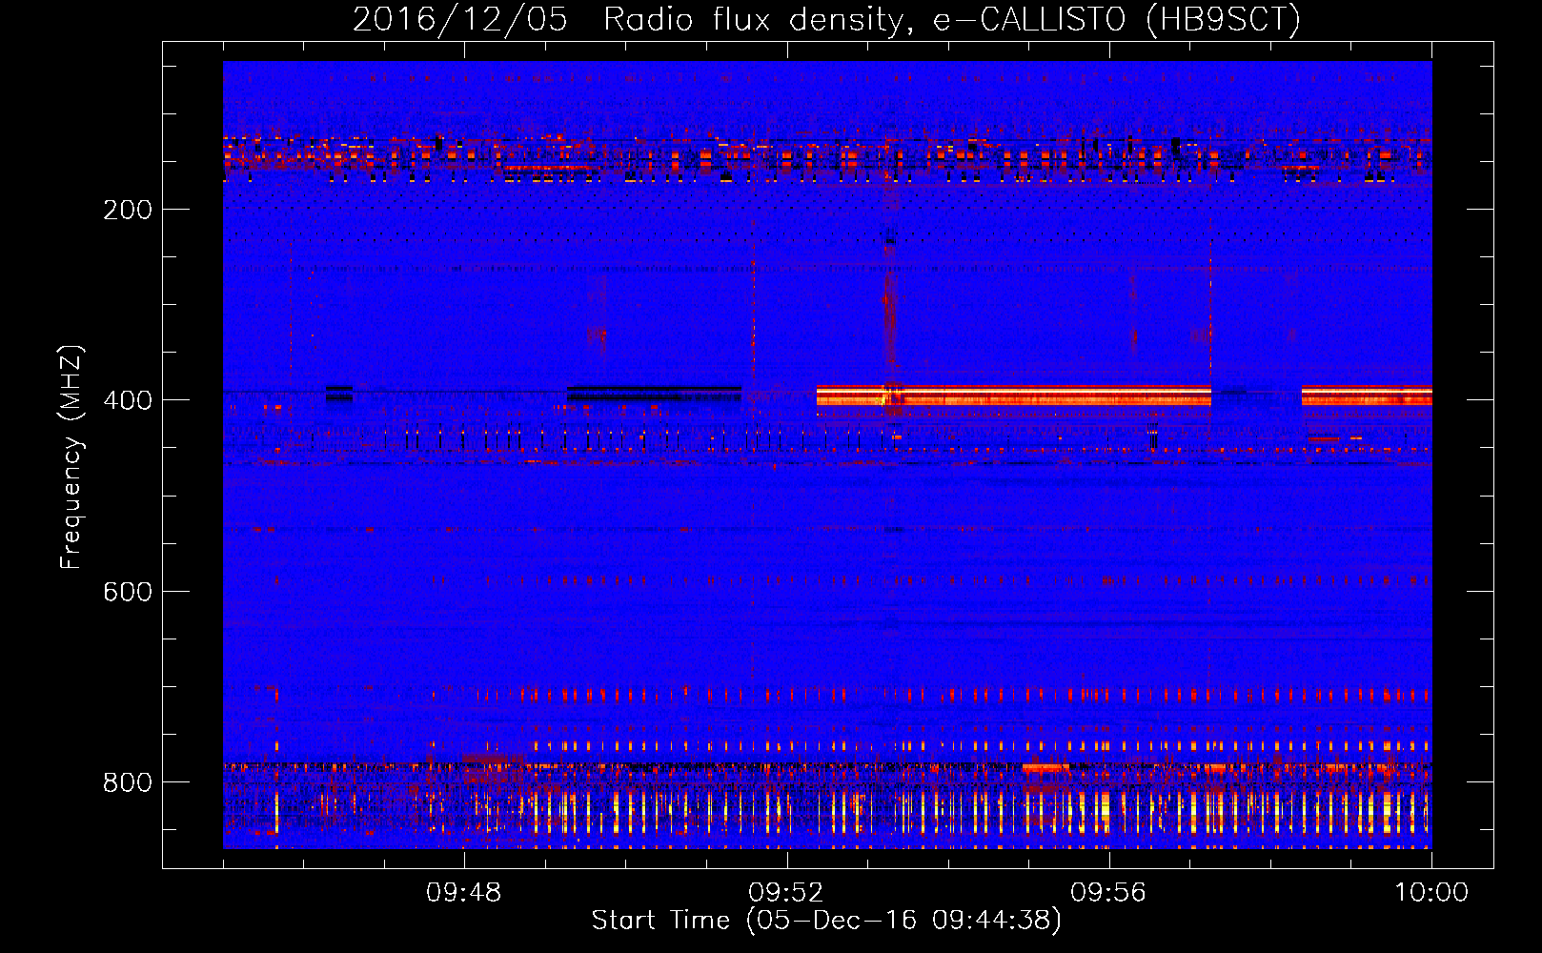Select the 400 frequency tick label
This screenshot has width=1542, height=953.
tap(128, 400)
